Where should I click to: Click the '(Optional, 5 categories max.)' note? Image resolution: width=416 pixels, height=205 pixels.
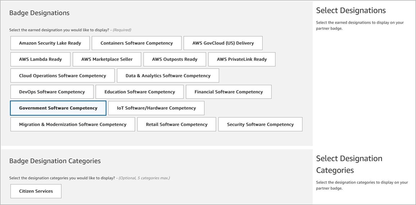[144, 178]
